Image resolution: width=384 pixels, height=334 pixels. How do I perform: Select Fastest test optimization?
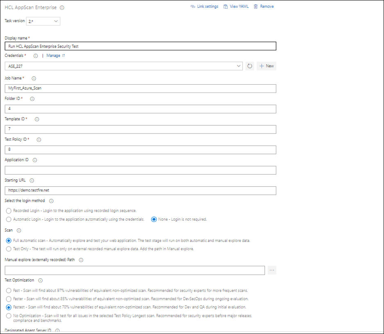(9, 307)
